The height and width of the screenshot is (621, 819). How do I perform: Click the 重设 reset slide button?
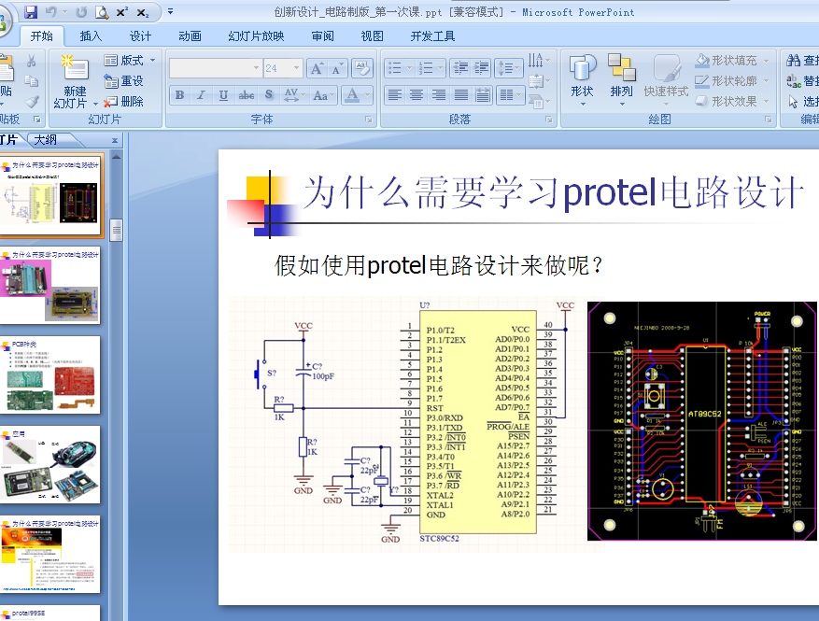(124, 81)
